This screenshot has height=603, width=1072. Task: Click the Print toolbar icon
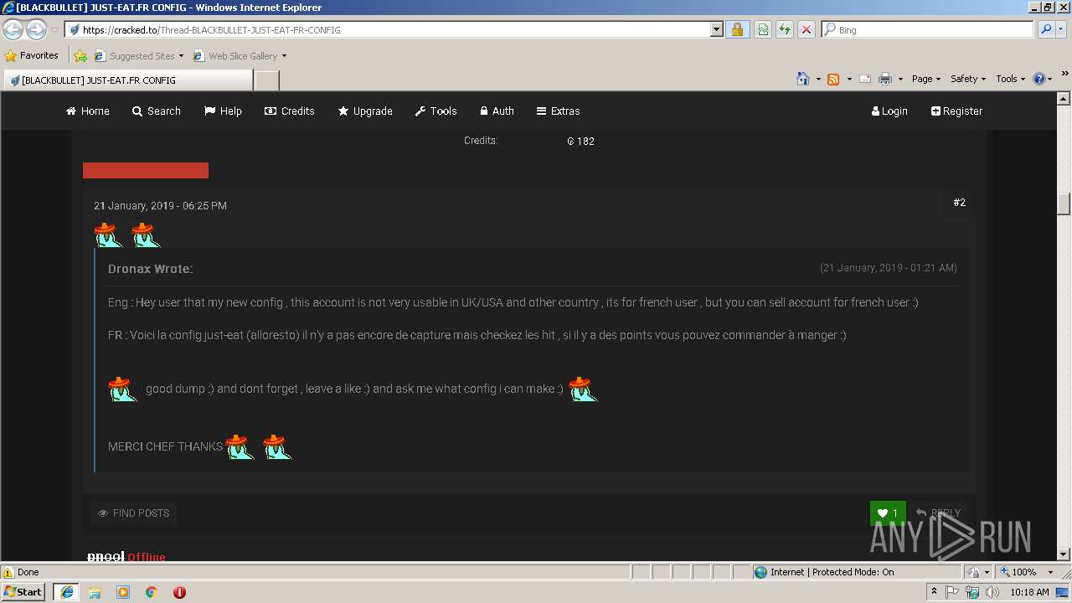(885, 79)
